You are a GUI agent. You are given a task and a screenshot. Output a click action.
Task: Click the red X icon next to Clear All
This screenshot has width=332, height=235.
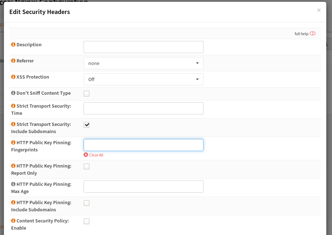(85, 155)
